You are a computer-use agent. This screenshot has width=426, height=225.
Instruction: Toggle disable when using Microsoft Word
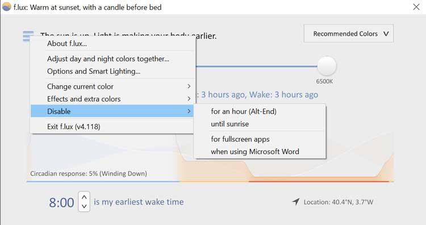coord(260,151)
